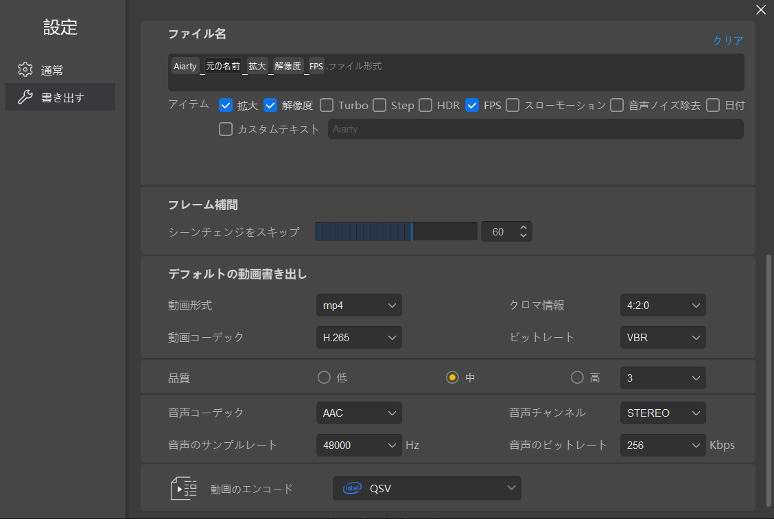
Task: Enable the Turbo checkbox
Action: tap(327, 105)
